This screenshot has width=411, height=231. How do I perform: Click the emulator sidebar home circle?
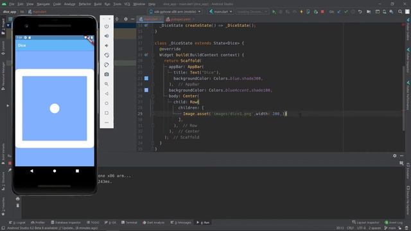point(107,103)
